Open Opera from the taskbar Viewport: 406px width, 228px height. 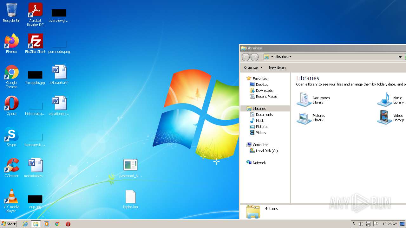coord(68,224)
